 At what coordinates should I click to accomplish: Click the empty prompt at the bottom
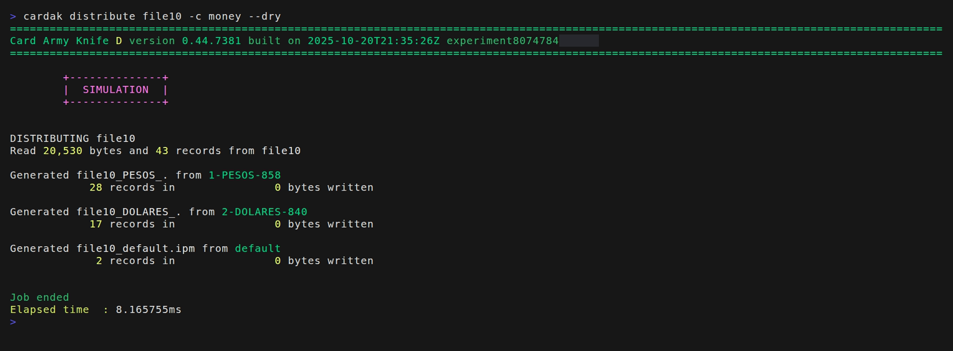14,322
